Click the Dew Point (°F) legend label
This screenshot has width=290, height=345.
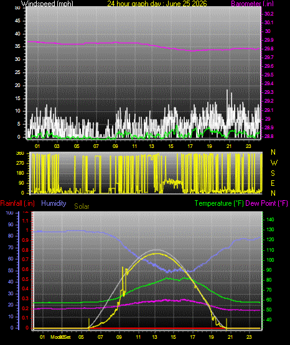click(x=266, y=203)
